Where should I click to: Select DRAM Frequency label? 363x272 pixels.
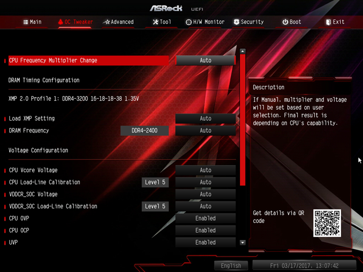29,131
